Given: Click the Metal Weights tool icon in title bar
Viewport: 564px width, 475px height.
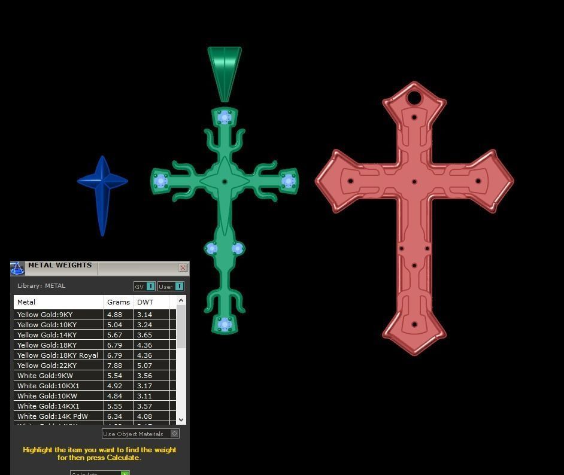Looking at the screenshot, I should 17,268.
